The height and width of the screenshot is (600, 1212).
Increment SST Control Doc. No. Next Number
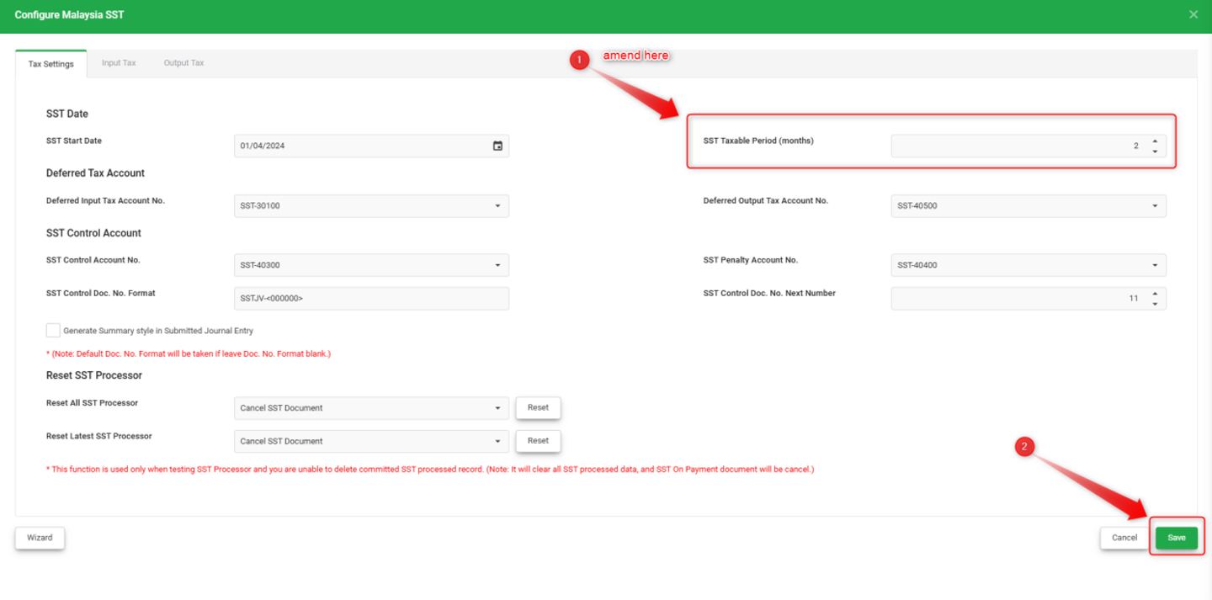1155,294
